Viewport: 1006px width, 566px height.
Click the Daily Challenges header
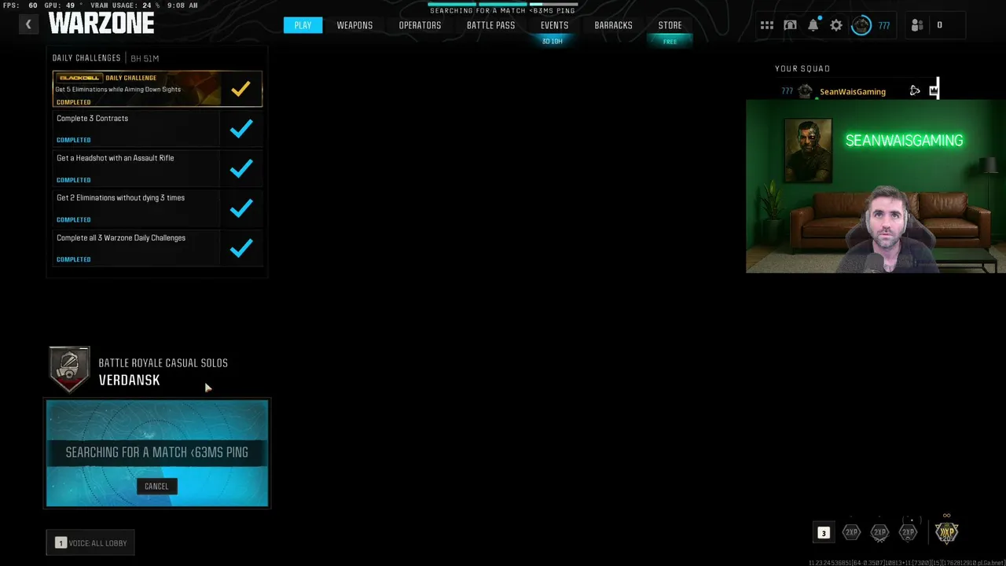(86, 58)
